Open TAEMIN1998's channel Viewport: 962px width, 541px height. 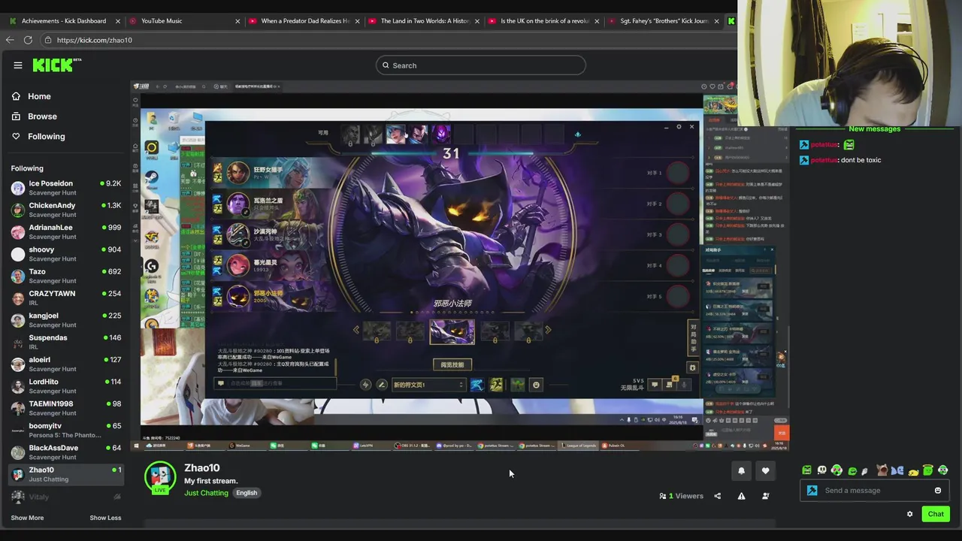point(66,408)
